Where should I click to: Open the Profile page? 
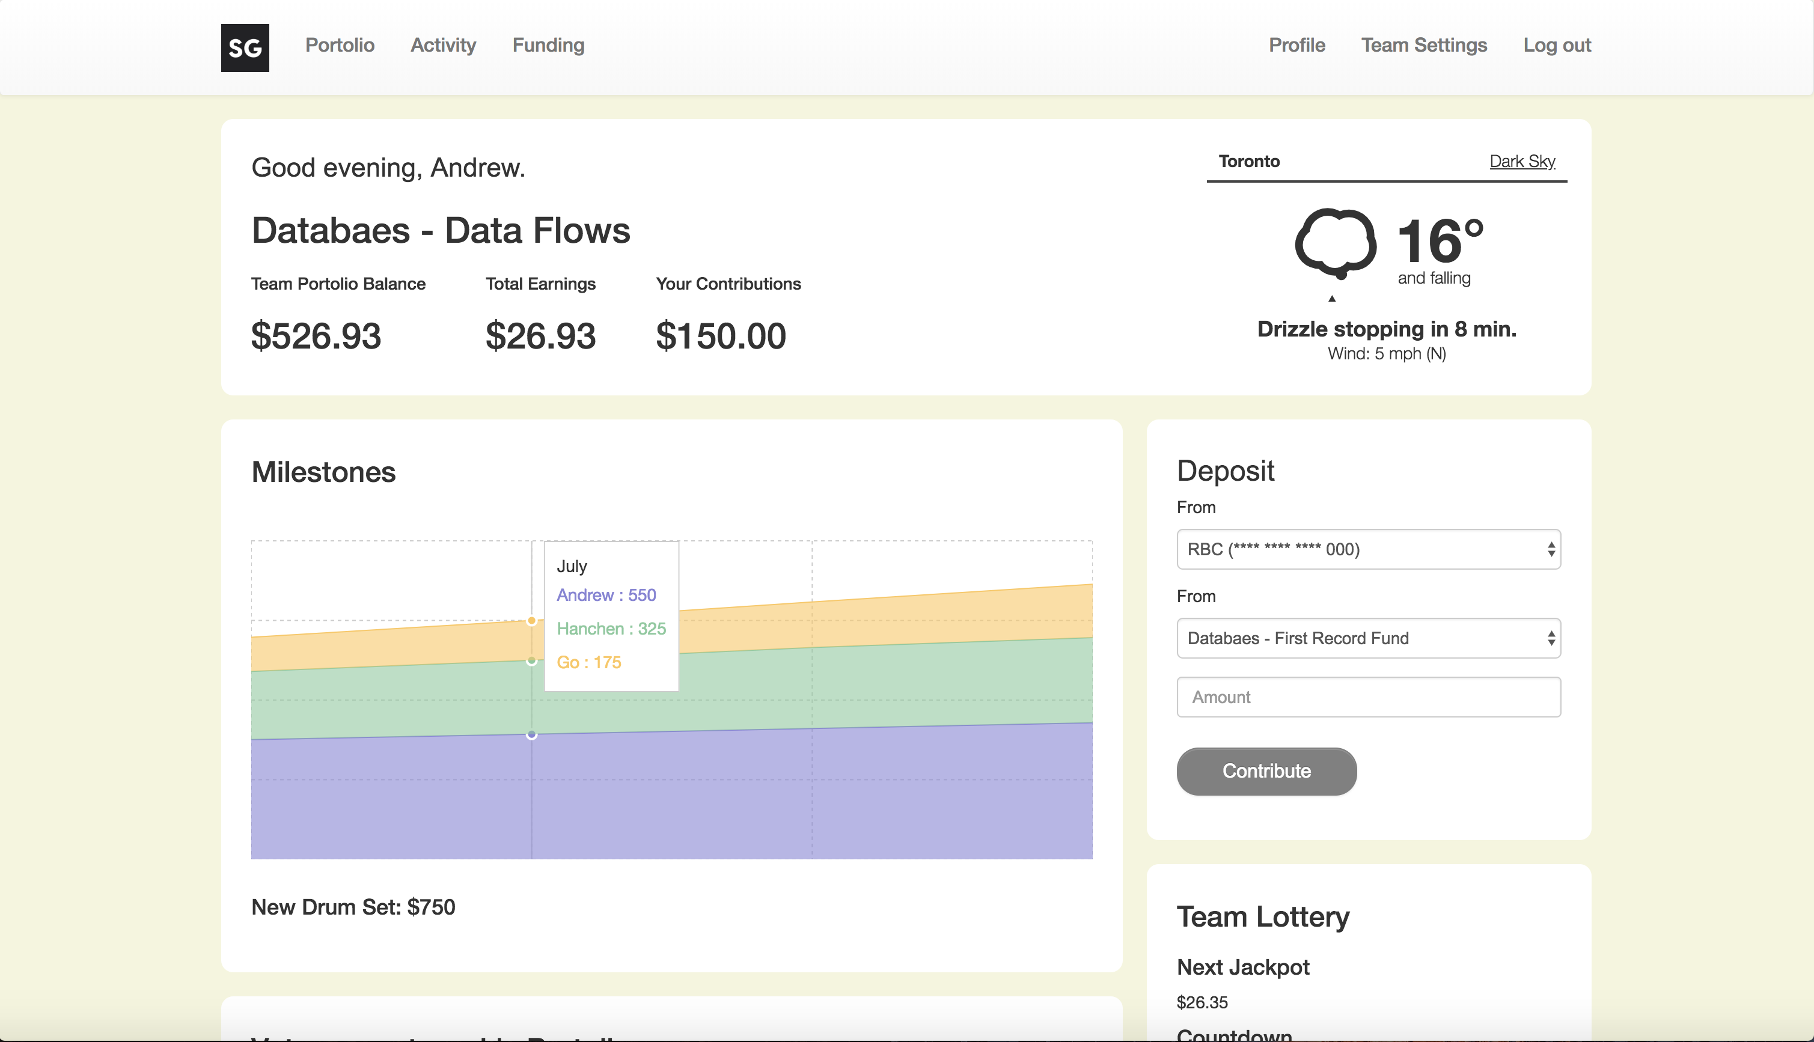(x=1296, y=45)
